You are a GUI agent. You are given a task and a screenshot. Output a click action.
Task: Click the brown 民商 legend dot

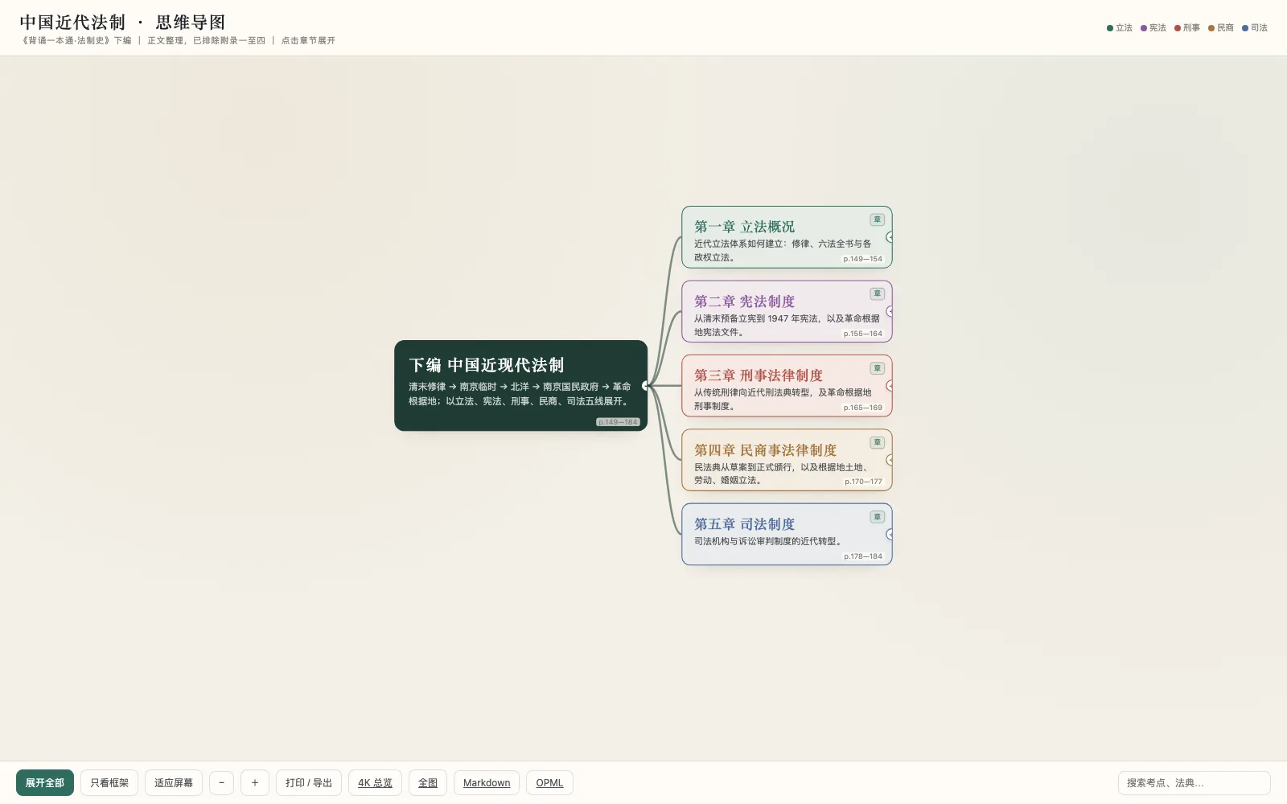pyautogui.click(x=1211, y=28)
